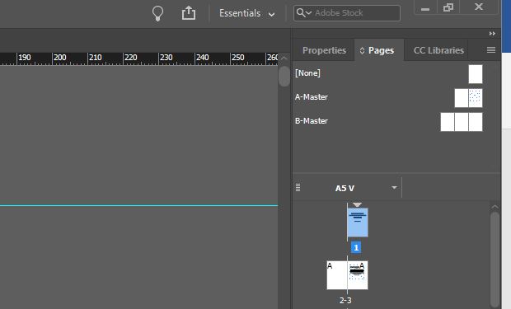Click the document scrollbar up arrow
The image size is (511, 309).
point(284,58)
